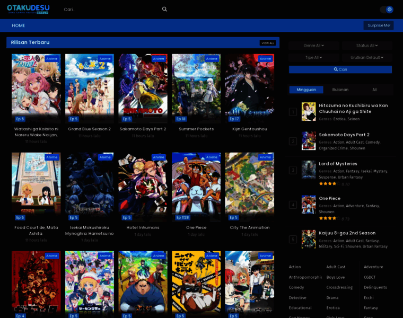Switch to the Mingguan tab
This screenshot has width=403, height=318.
306,90
